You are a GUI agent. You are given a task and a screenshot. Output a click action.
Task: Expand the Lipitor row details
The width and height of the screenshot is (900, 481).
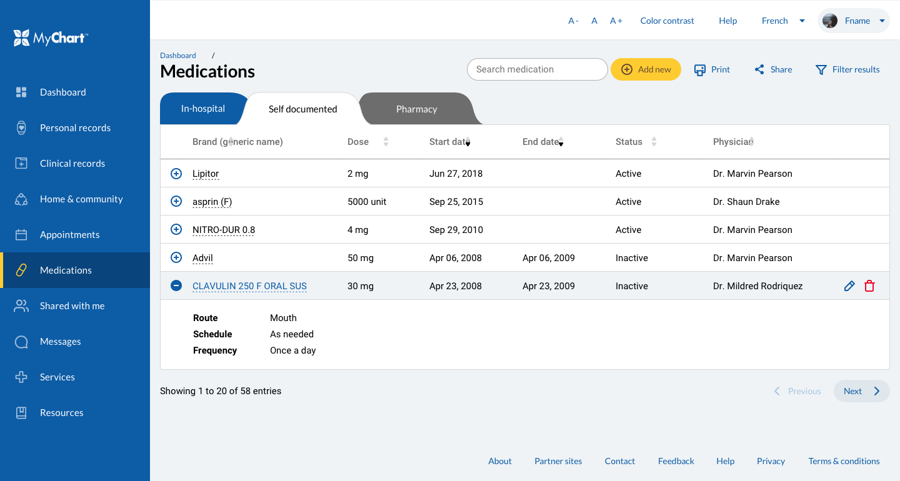click(176, 174)
